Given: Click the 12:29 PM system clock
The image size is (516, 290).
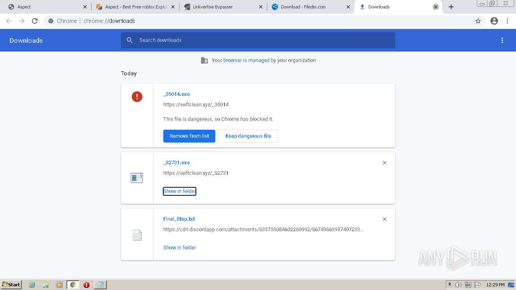Looking at the screenshot, I should pos(495,285).
